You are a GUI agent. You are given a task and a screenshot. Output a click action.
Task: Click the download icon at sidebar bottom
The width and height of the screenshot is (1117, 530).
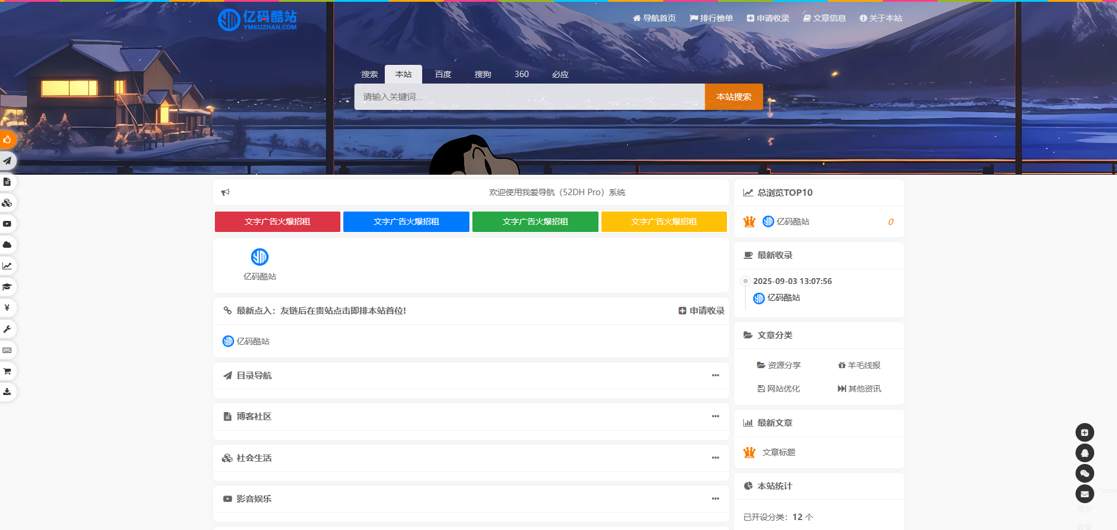click(8, 392)
